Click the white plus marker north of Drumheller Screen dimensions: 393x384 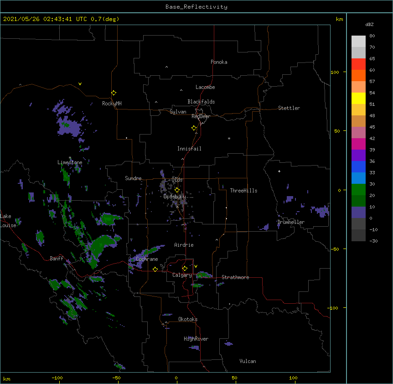[279, 171]
